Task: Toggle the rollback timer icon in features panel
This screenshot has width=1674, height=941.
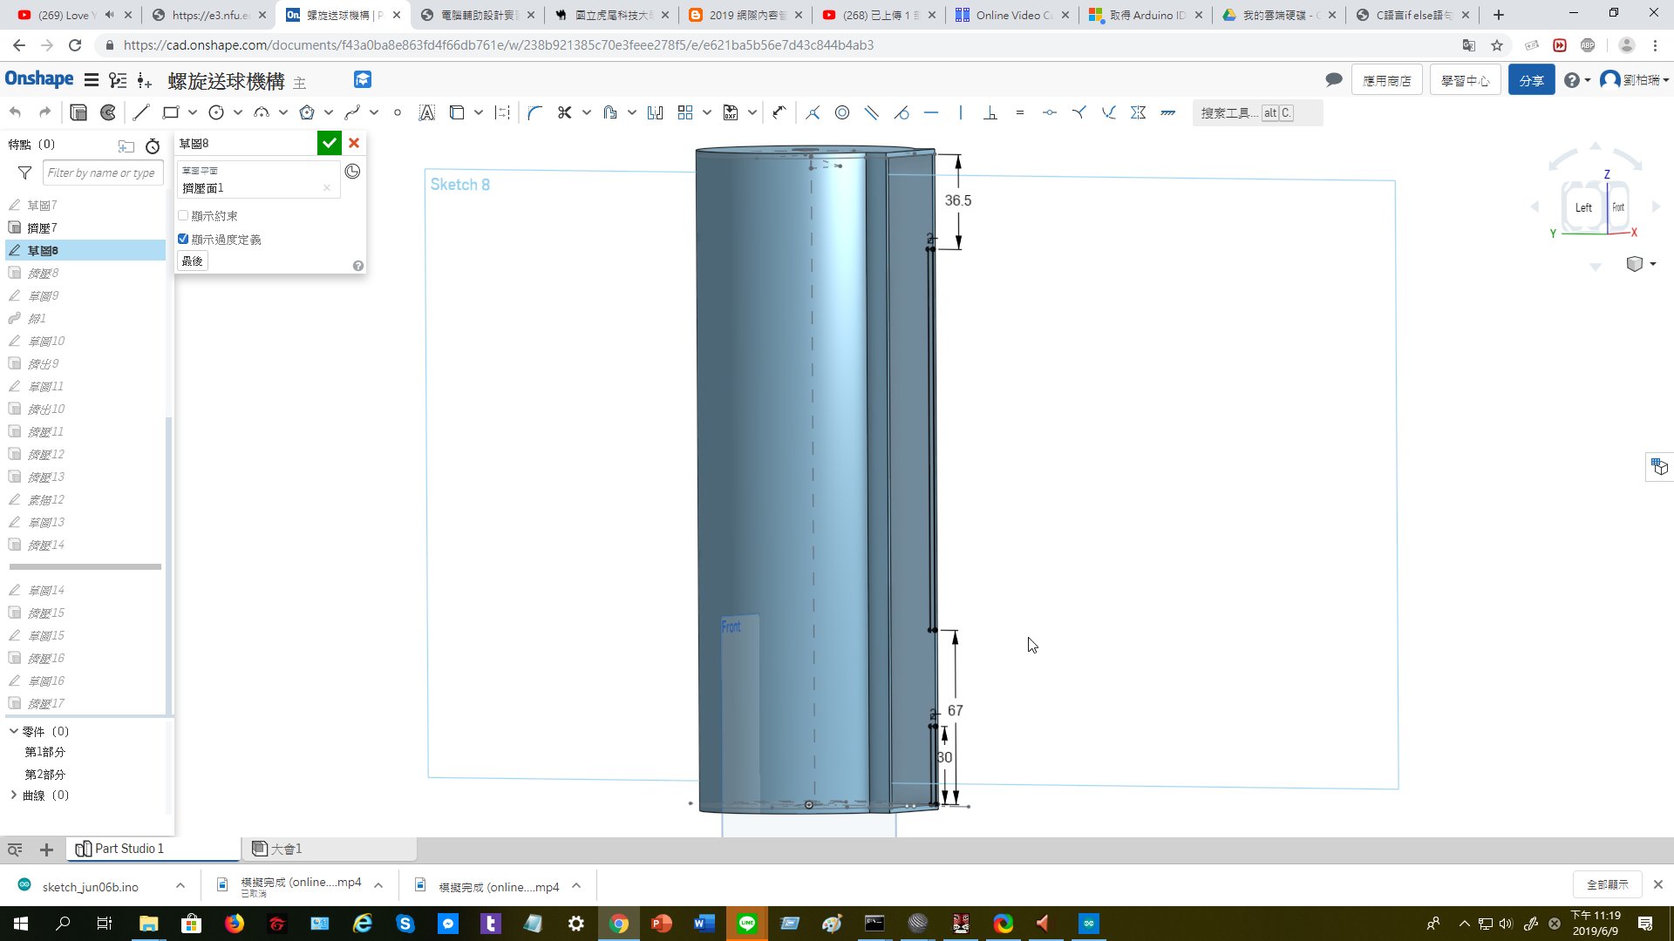Action: coord(153,146)
